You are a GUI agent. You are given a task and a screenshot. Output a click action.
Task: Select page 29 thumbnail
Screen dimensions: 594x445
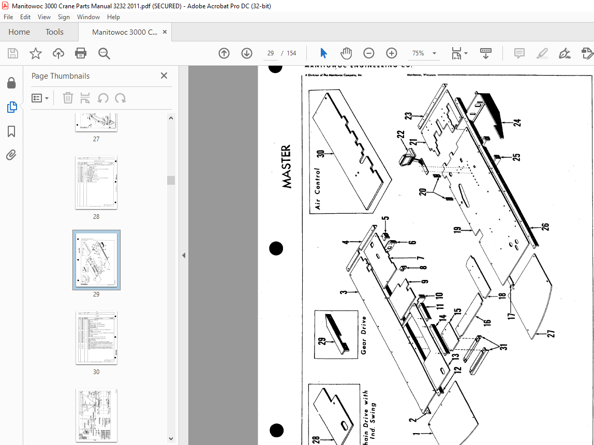pos(96,260)
